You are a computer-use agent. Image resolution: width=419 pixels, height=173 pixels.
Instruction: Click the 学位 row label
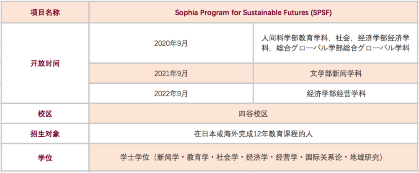tap(45, 158)
